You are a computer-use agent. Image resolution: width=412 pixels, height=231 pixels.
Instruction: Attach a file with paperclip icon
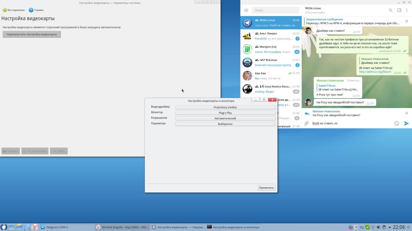(x=307, y=124)
